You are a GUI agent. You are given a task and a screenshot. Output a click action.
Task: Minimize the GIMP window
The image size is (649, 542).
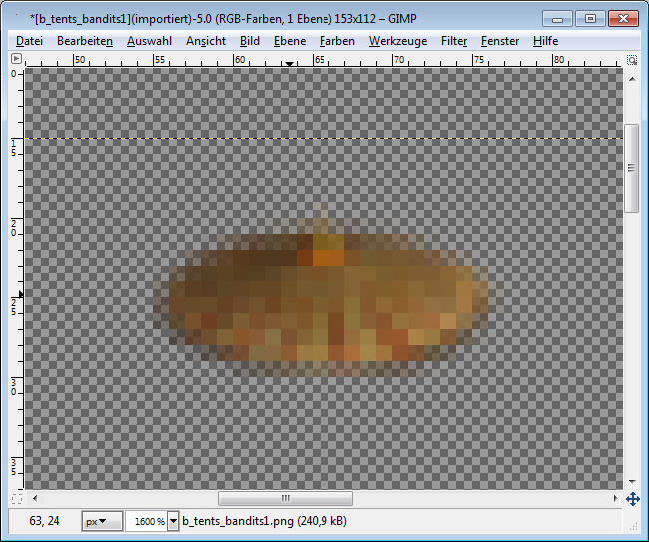[x=557, y=19]
